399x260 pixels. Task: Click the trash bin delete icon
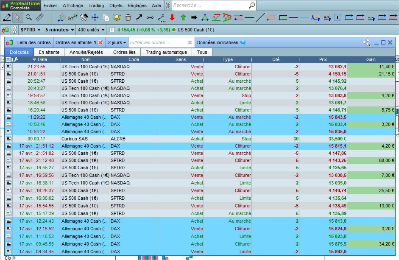(128, 17)
